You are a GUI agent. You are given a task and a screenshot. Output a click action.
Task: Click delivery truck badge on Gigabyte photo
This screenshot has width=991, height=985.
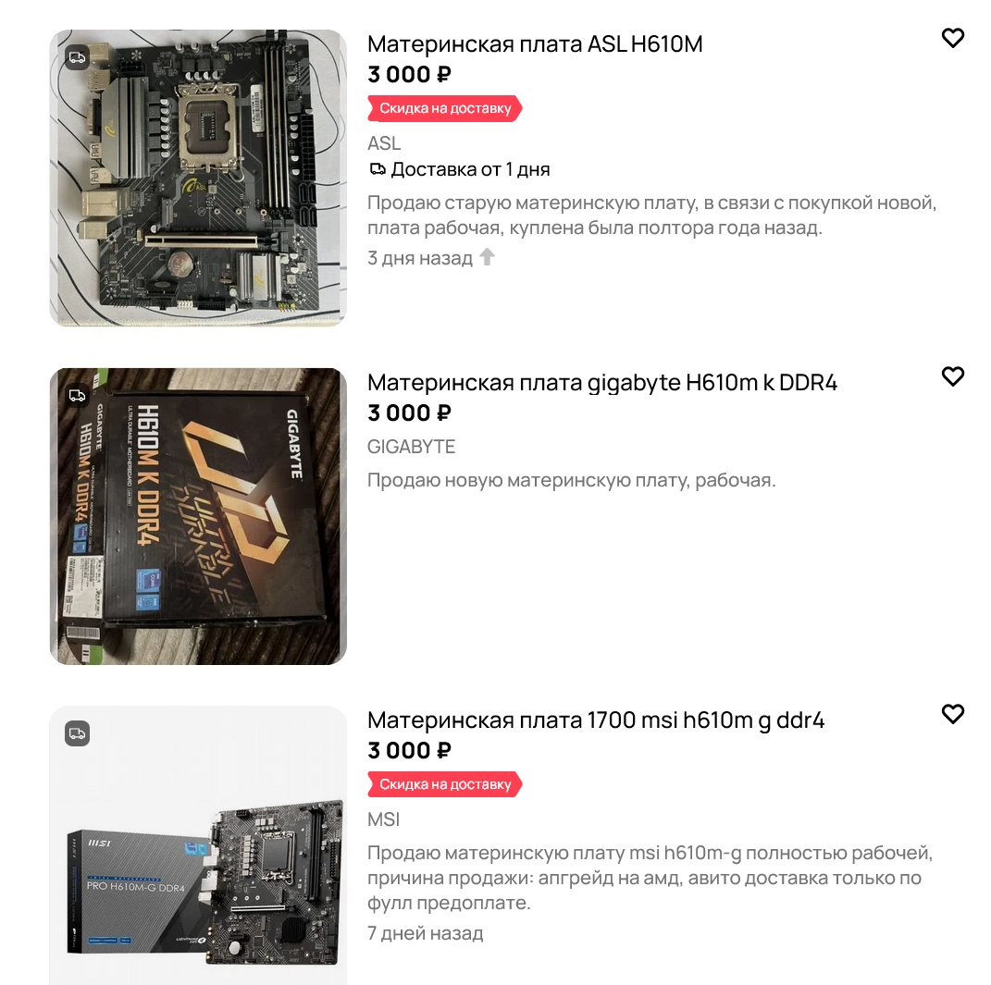pos(77,396)
